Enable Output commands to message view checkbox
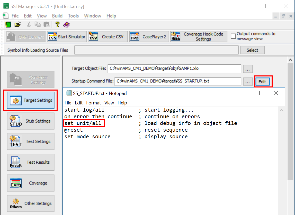This screenshot has width=295, height=215. pyautogui.click(x=233, y=36)
